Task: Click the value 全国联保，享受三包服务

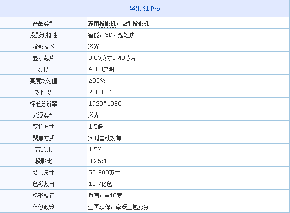Action: [x=118, y=207]
